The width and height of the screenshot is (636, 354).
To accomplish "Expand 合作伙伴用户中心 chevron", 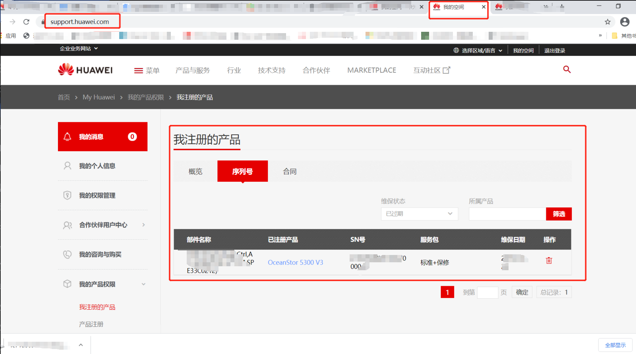I will click(143, 225).
